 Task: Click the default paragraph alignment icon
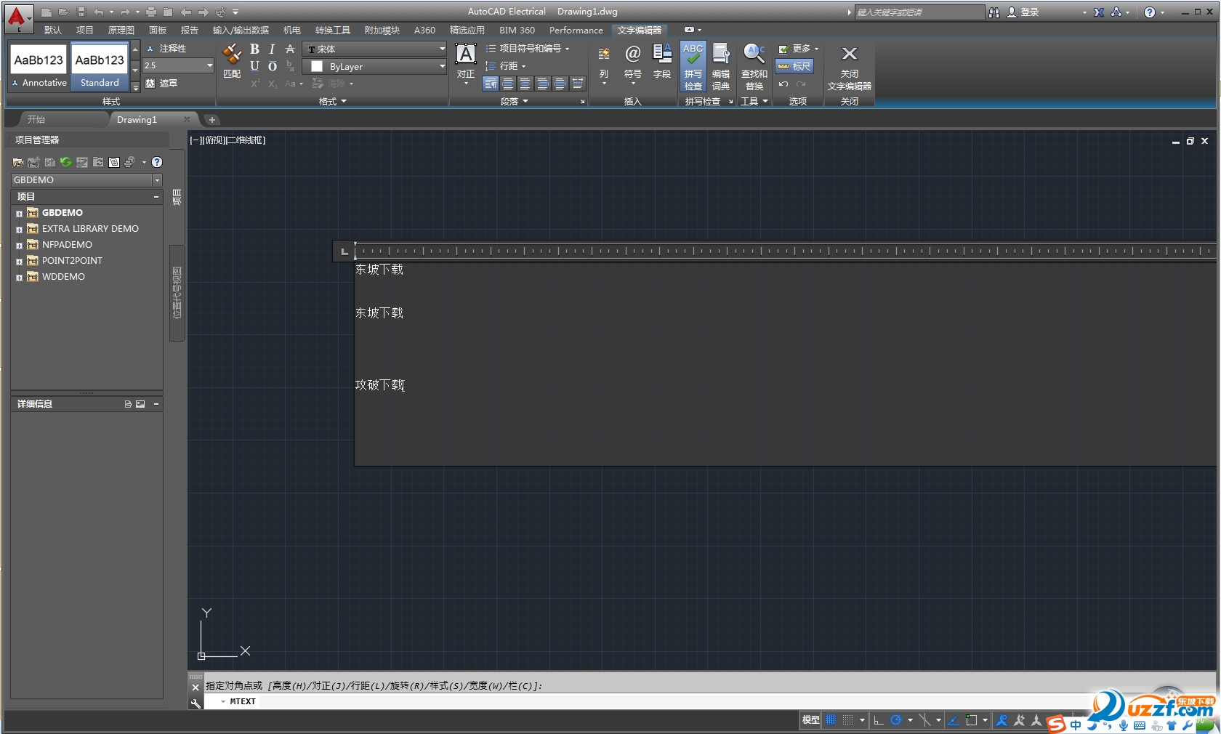[491, 84]
